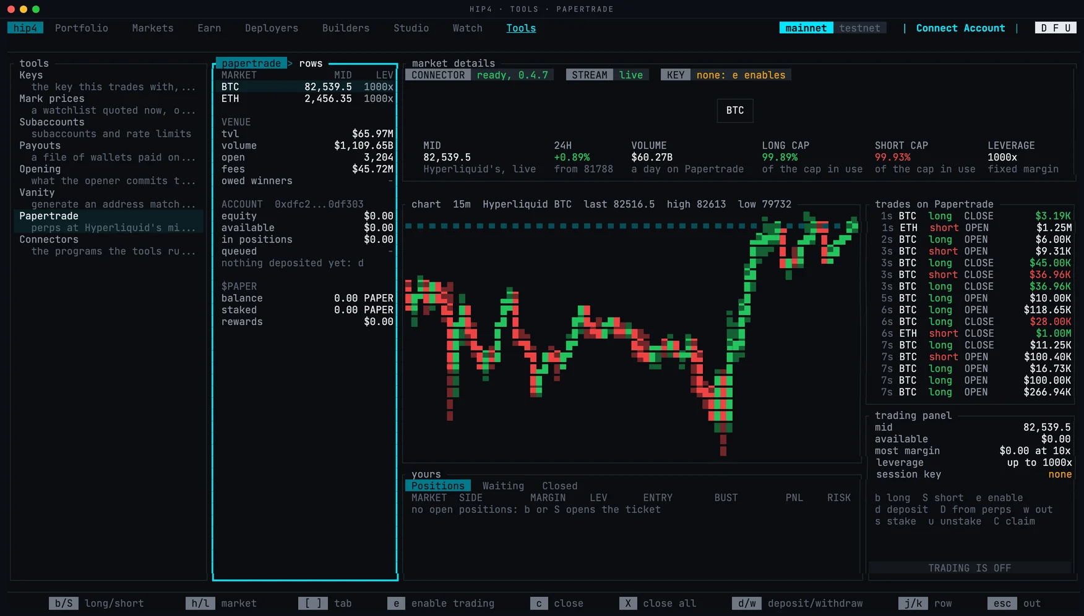Open the Opening tool
This screenshot has width=1084, height=616.
point(108,175)
